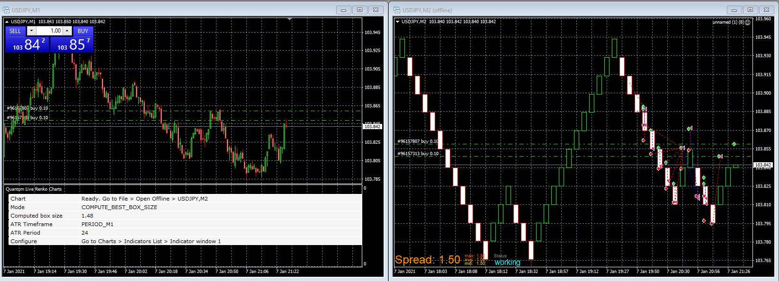Click the lowest red trade arrow on M2 chart

712,223
